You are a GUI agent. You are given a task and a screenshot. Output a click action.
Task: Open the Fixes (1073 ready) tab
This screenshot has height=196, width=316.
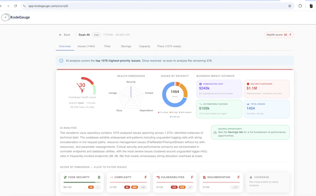pos(169,46)
